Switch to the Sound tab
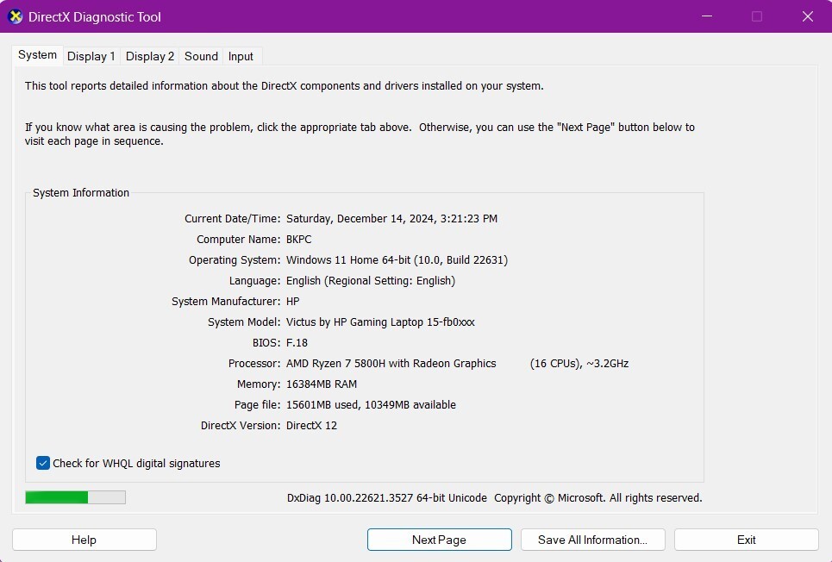This screenshot has height=562, width=832. [x=201, y=56]
